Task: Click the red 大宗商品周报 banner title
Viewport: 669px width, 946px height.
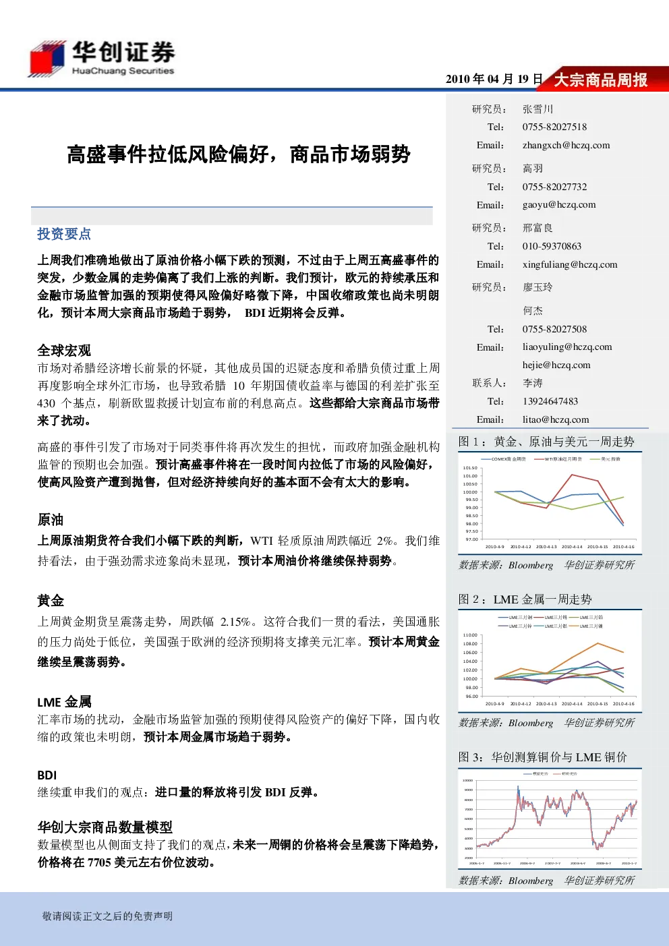Action: [x=601, y=80]
